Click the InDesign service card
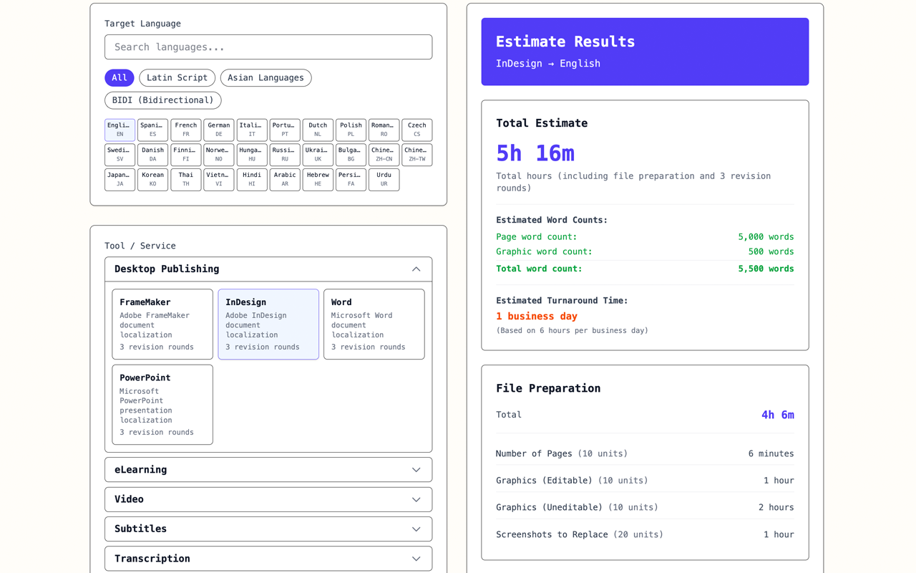 point(268,324)
